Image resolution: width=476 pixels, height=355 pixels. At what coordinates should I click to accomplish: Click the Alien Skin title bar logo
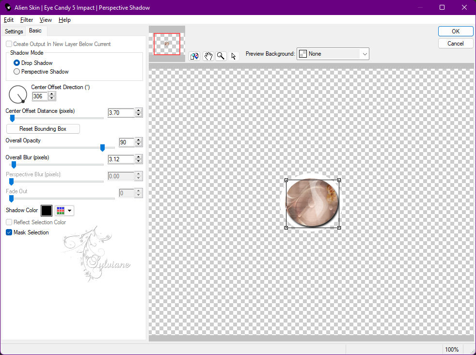pos(8,7)
